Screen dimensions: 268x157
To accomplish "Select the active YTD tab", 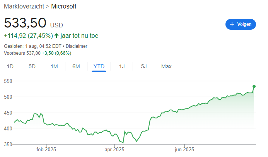I will (99, 66).
